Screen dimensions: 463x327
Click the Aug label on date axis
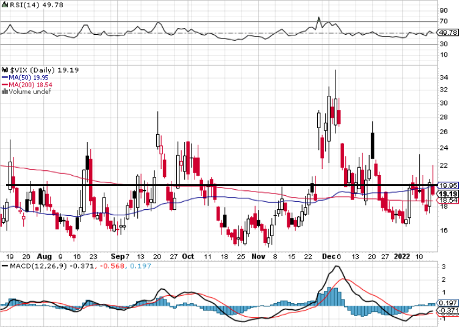click(x=45, y=257)
